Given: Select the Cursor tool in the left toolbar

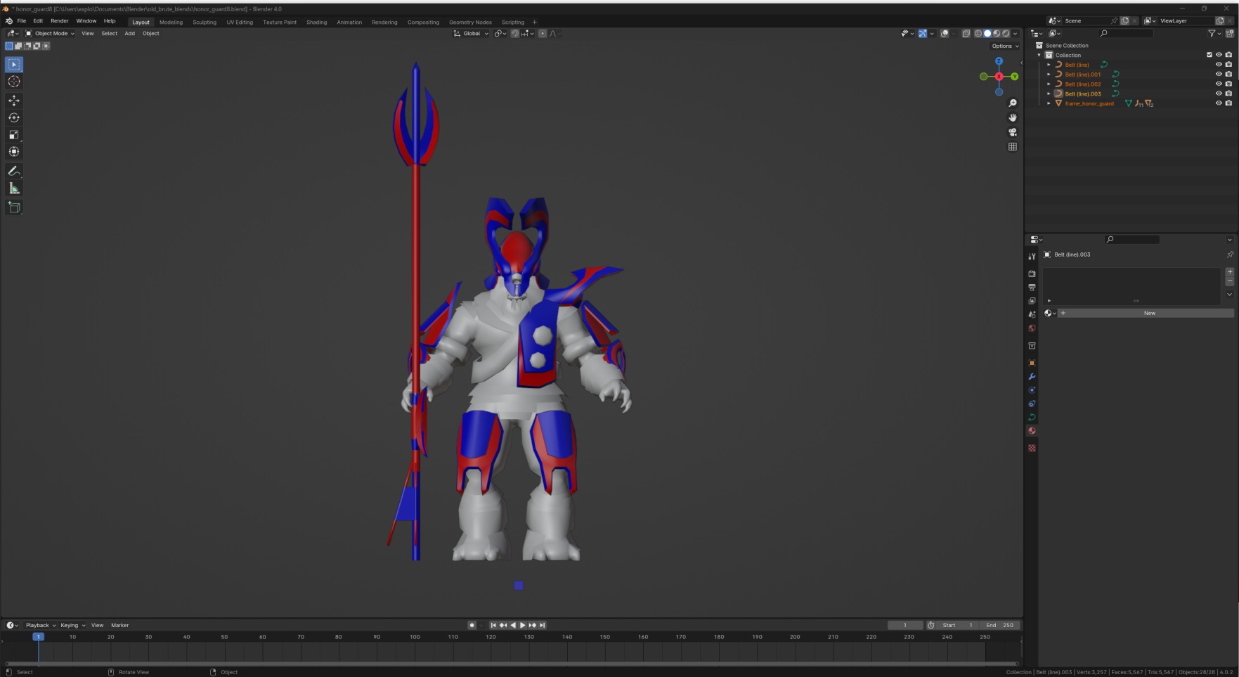Looking at the screenshot, I should [x=14, y=82].
